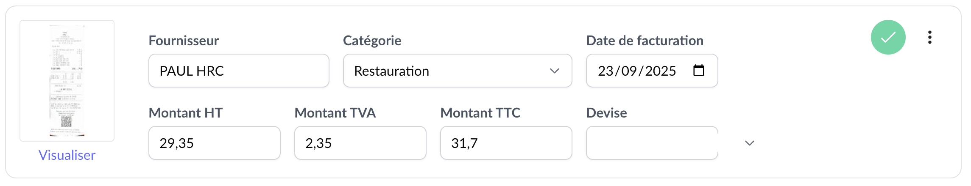Expand the Devise chevron arrow
971x186 pixels.
tap(749, 143)
